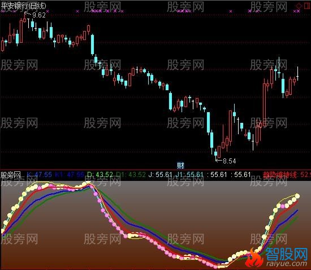
Task: Click the white indicator name 股旁网 beside K value
Action: pos(11,175)
